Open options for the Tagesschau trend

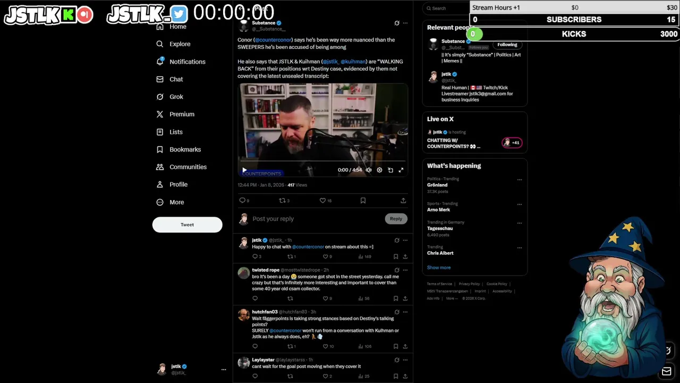click(520, 223)
